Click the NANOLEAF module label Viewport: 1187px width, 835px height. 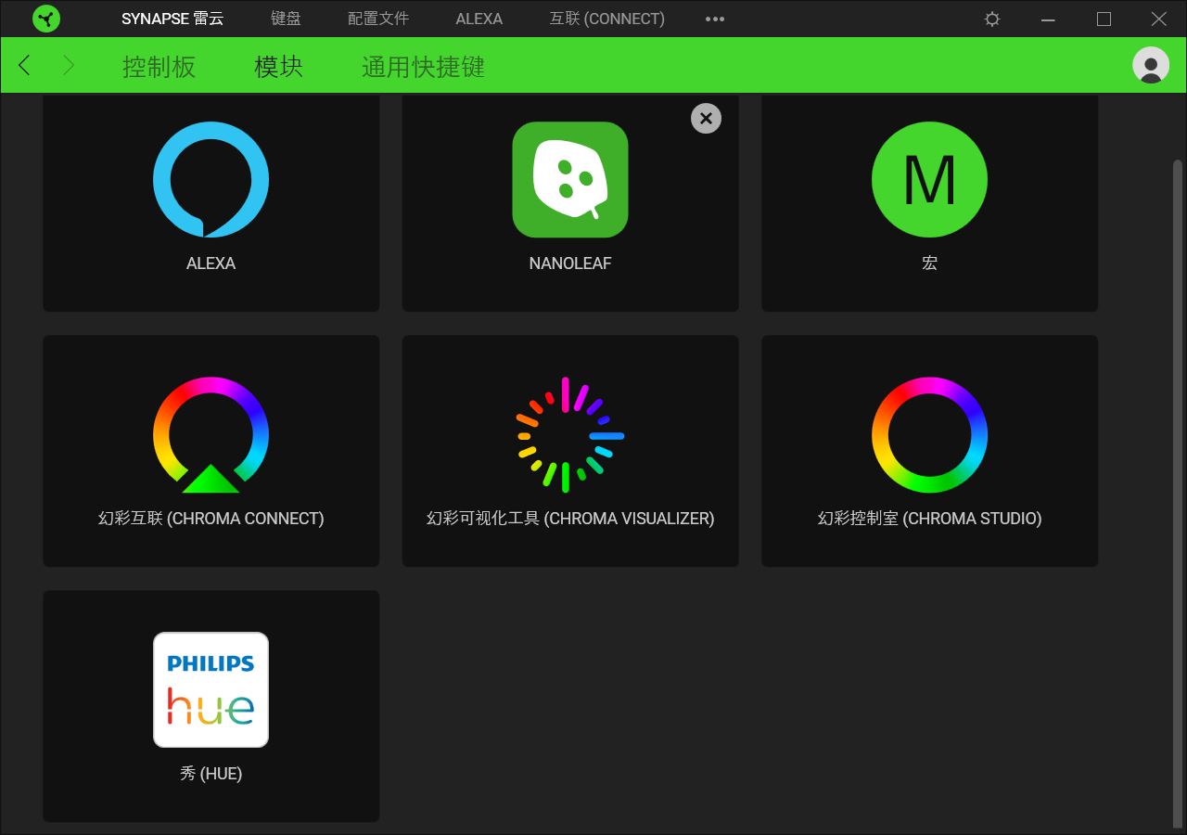570,263
